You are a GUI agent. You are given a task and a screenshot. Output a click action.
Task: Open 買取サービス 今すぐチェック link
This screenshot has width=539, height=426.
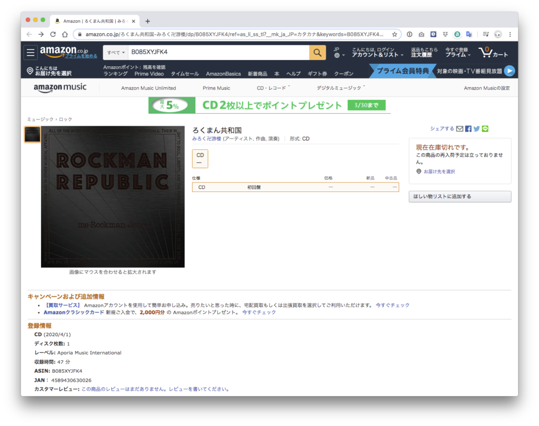click(x=392, y=305)
